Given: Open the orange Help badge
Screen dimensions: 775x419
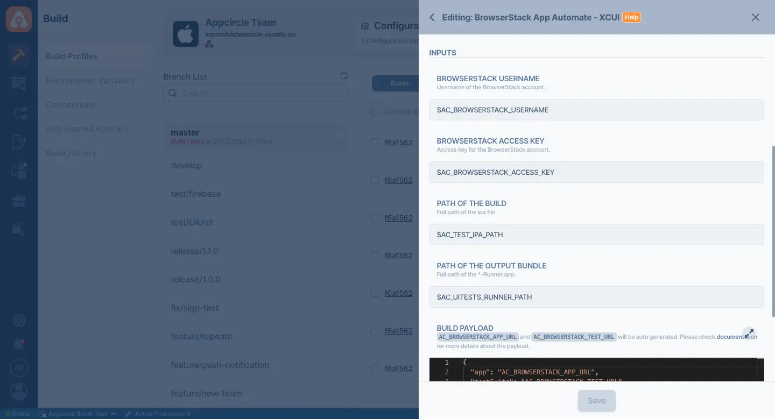Looking at the screenshot, I should (x=631, y=17).
